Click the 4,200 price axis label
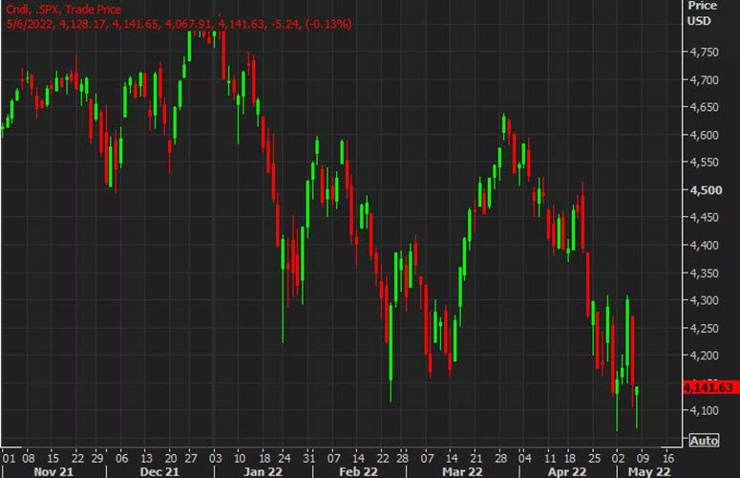This screenshot has width=740, height=478. pos(704,356)
